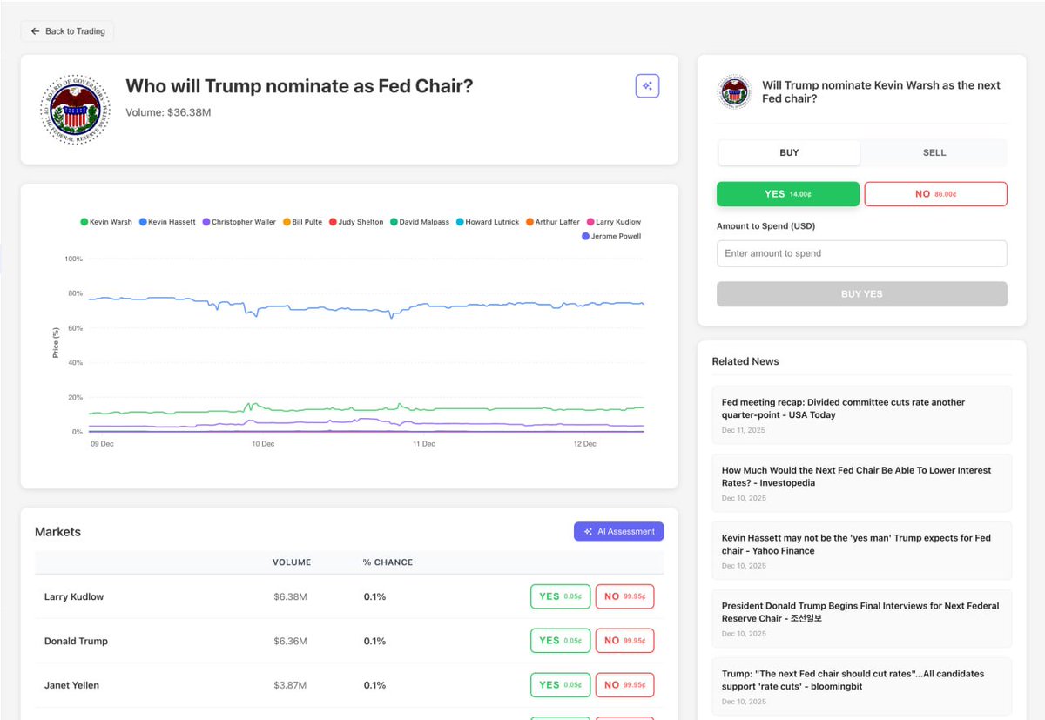Select NO 86.00¢ in trade panel
This screenshot has width=1045, height=720.
935,194
